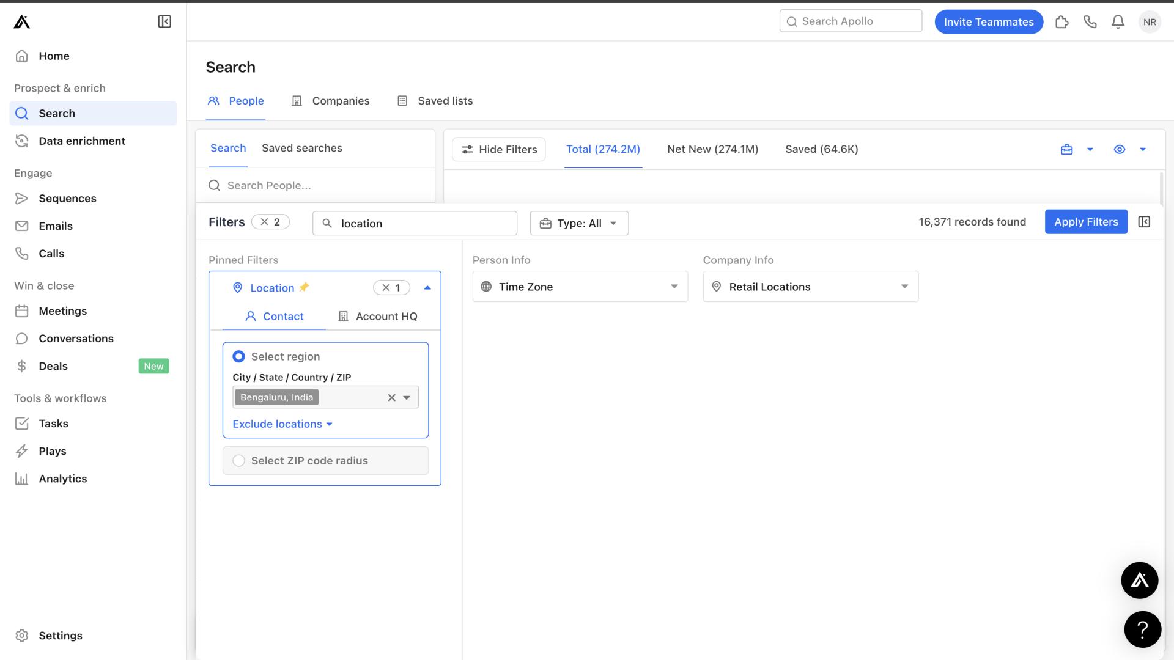Collapse the Location filter caret
1174x660 pixels.
click(x=427, y=288)
